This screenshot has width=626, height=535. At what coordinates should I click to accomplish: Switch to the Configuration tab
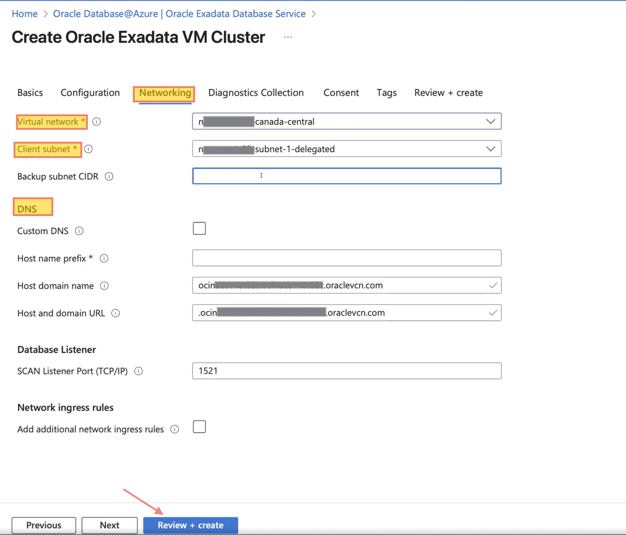(90, 92)
